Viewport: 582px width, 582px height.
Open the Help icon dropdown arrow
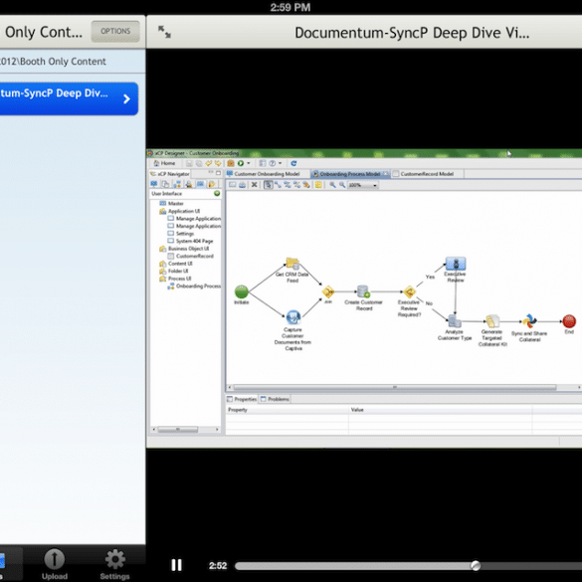pos(280,163)
